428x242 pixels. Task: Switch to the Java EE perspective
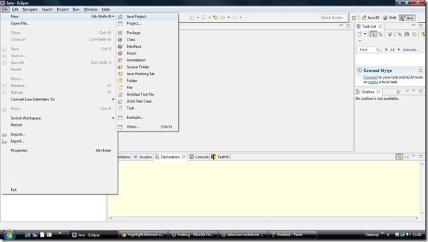point(370,18)
